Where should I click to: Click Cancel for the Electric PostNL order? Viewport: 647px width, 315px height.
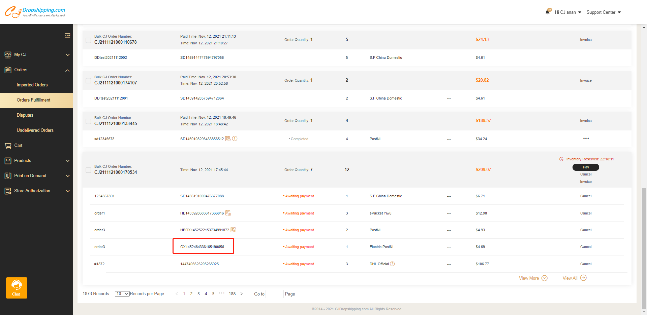point(586,247)
